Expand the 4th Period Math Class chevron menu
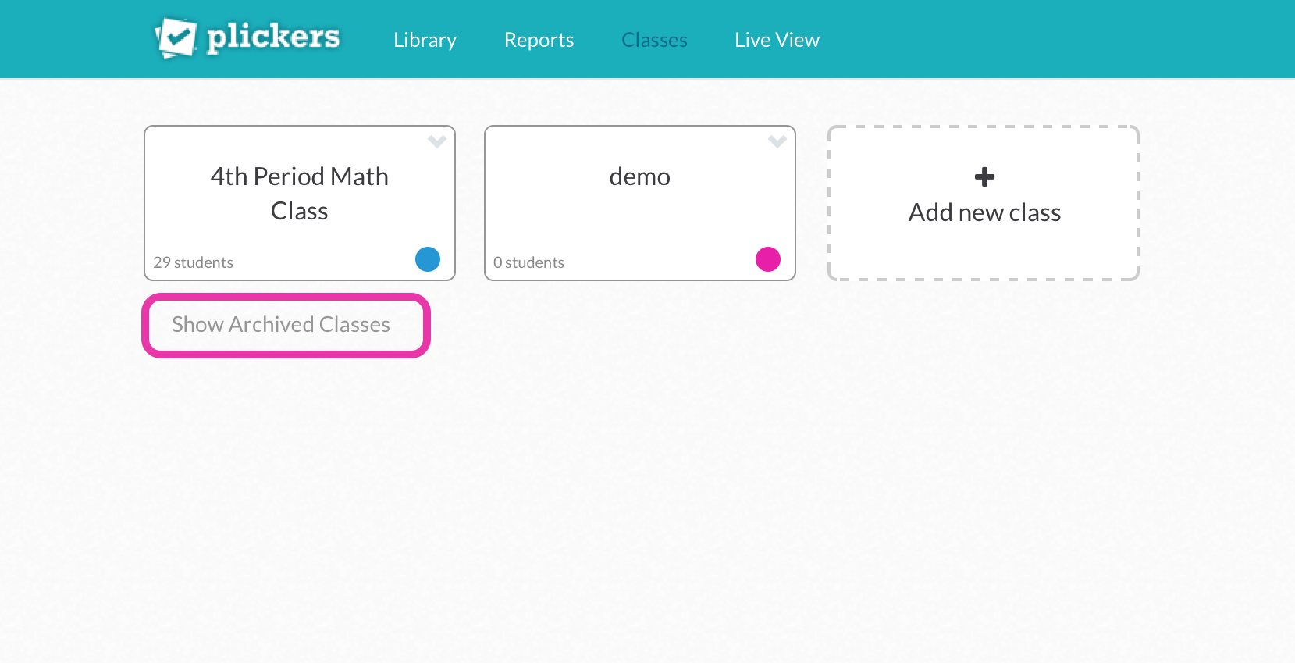The image size is (1295, 663). click(x=437, y=141)
